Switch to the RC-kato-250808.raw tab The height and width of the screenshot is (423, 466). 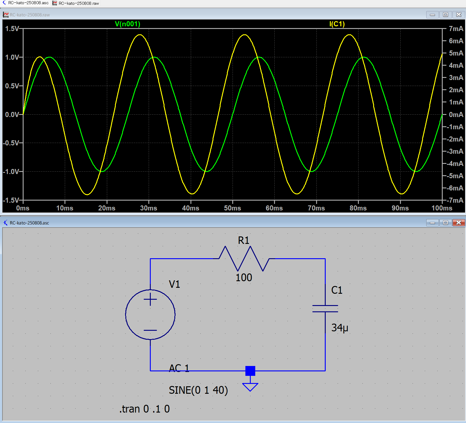tap(76, 3)
